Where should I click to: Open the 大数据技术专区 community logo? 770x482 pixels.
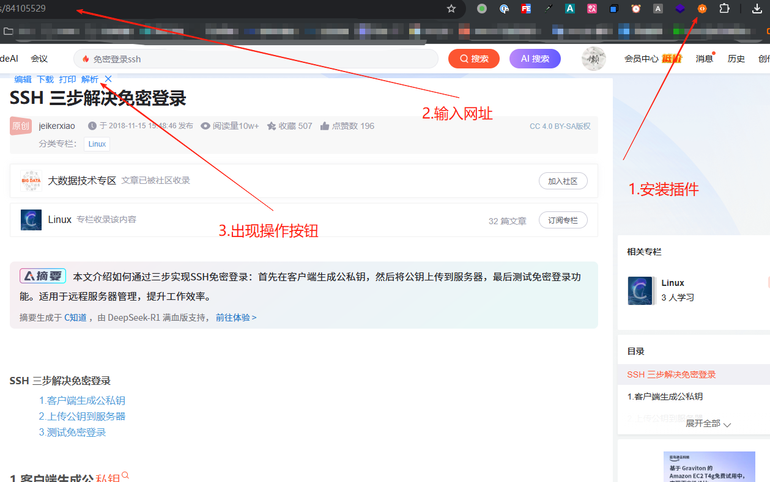[31, 181]
